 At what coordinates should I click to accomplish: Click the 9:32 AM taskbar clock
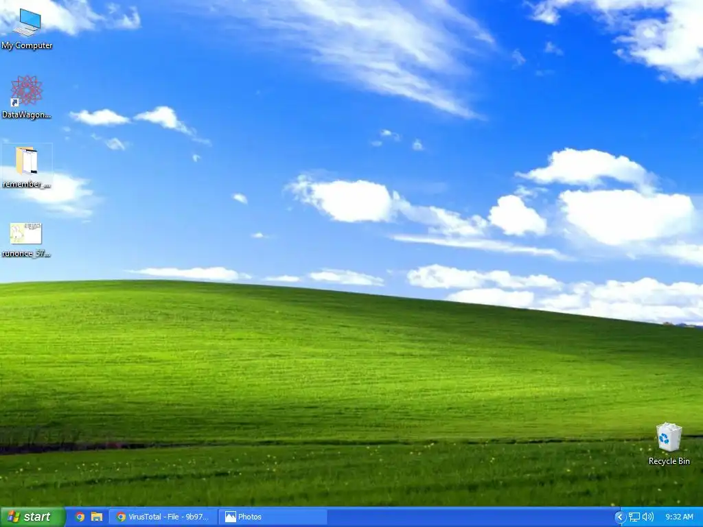[x=679, y=517]
